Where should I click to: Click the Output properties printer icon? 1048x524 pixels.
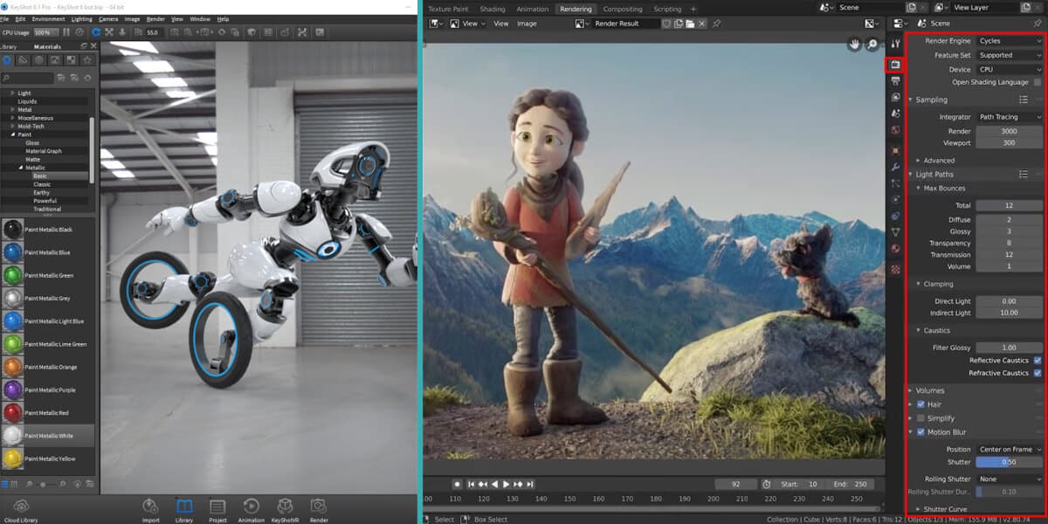coord(895,81)
